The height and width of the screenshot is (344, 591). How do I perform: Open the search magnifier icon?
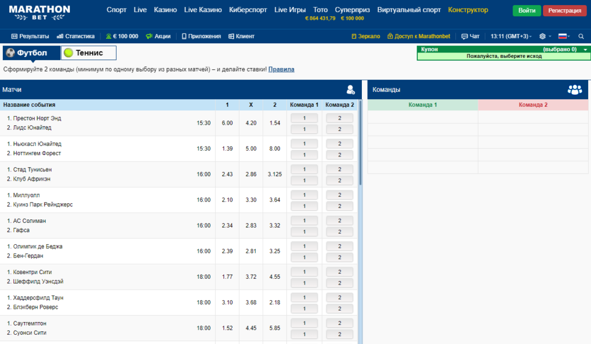pos(581,36)
